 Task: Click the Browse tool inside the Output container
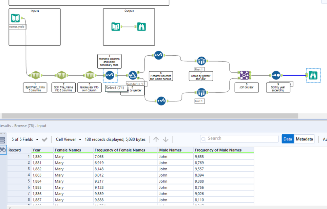(142, 27)
